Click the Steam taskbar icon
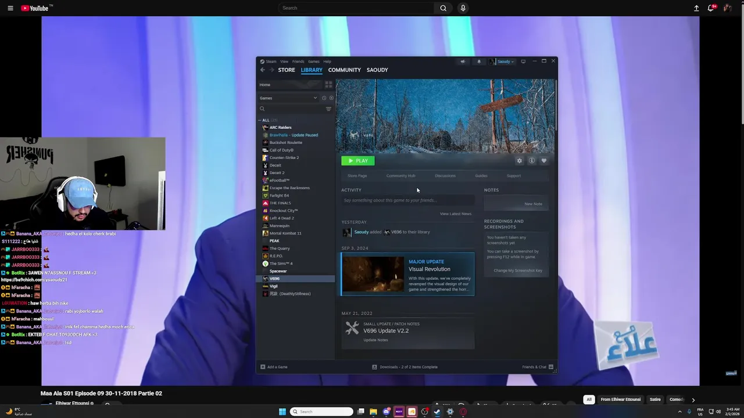 click(437, 412)
